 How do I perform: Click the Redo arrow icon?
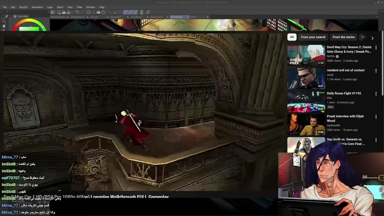tap(82, 12)
